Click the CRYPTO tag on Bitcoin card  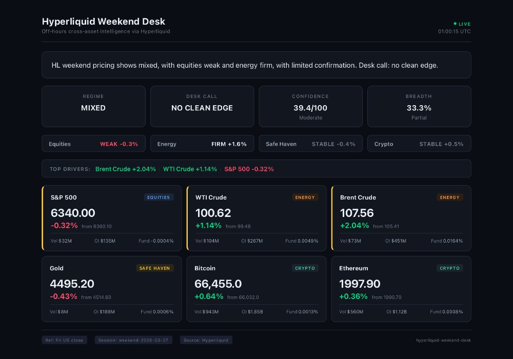[x=305, y=268]
